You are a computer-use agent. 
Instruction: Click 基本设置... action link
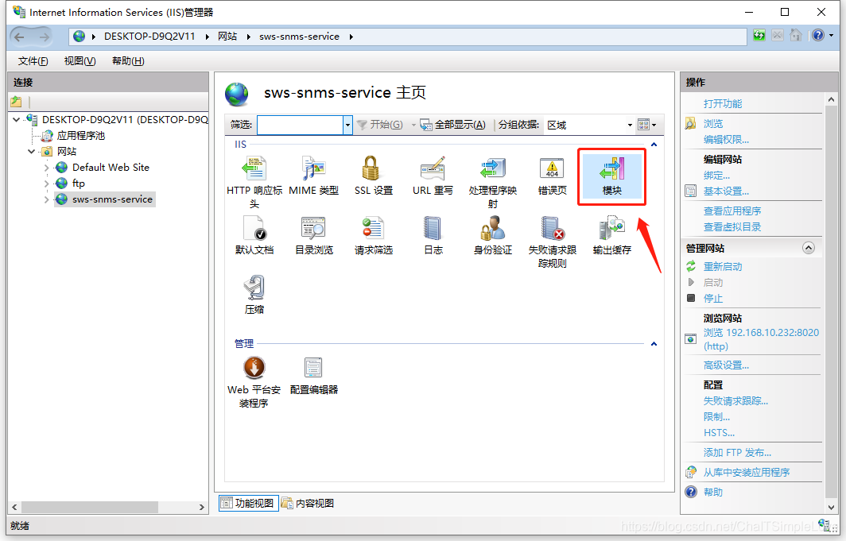point(726,191)
